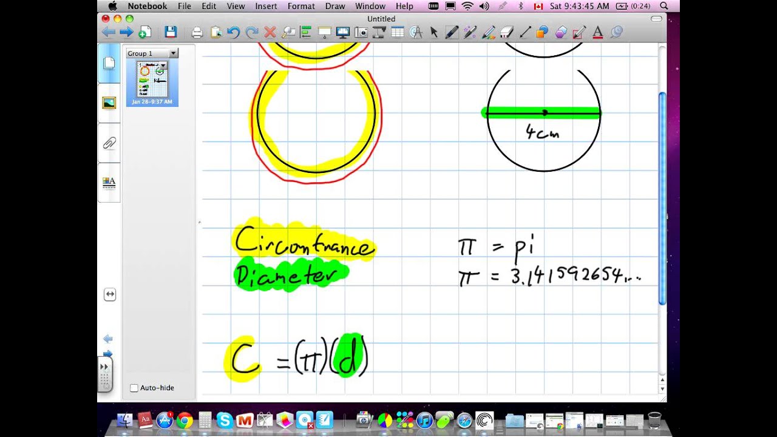Open Google Chrome from the Dock
Screen dimensions: 777x437
pos(185,420)
